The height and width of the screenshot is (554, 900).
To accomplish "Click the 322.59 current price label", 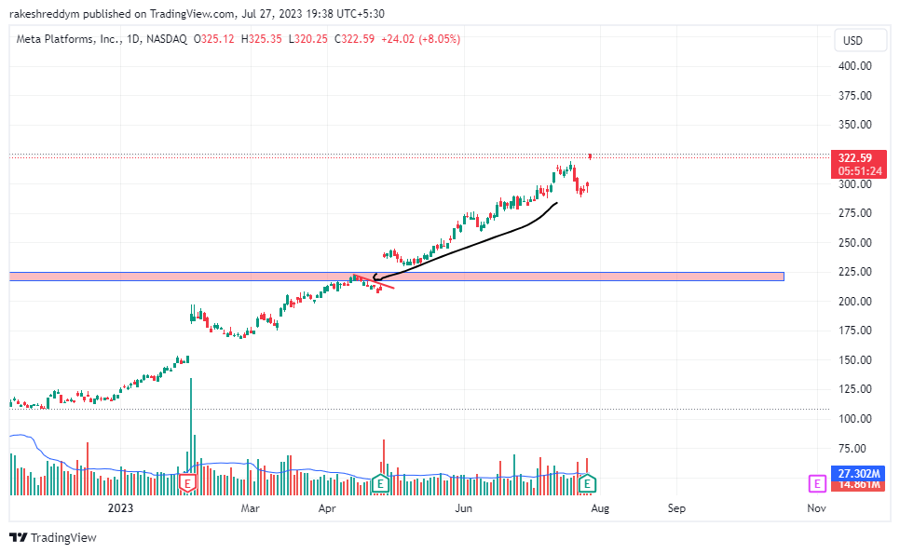I will 855,157.
